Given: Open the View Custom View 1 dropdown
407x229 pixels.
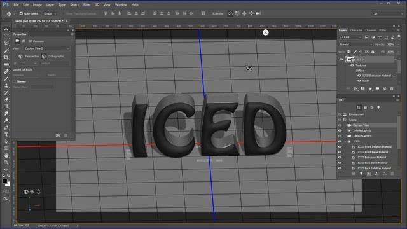Looking at the screenshot, I should pyautogui.click(x=46, y=48).
